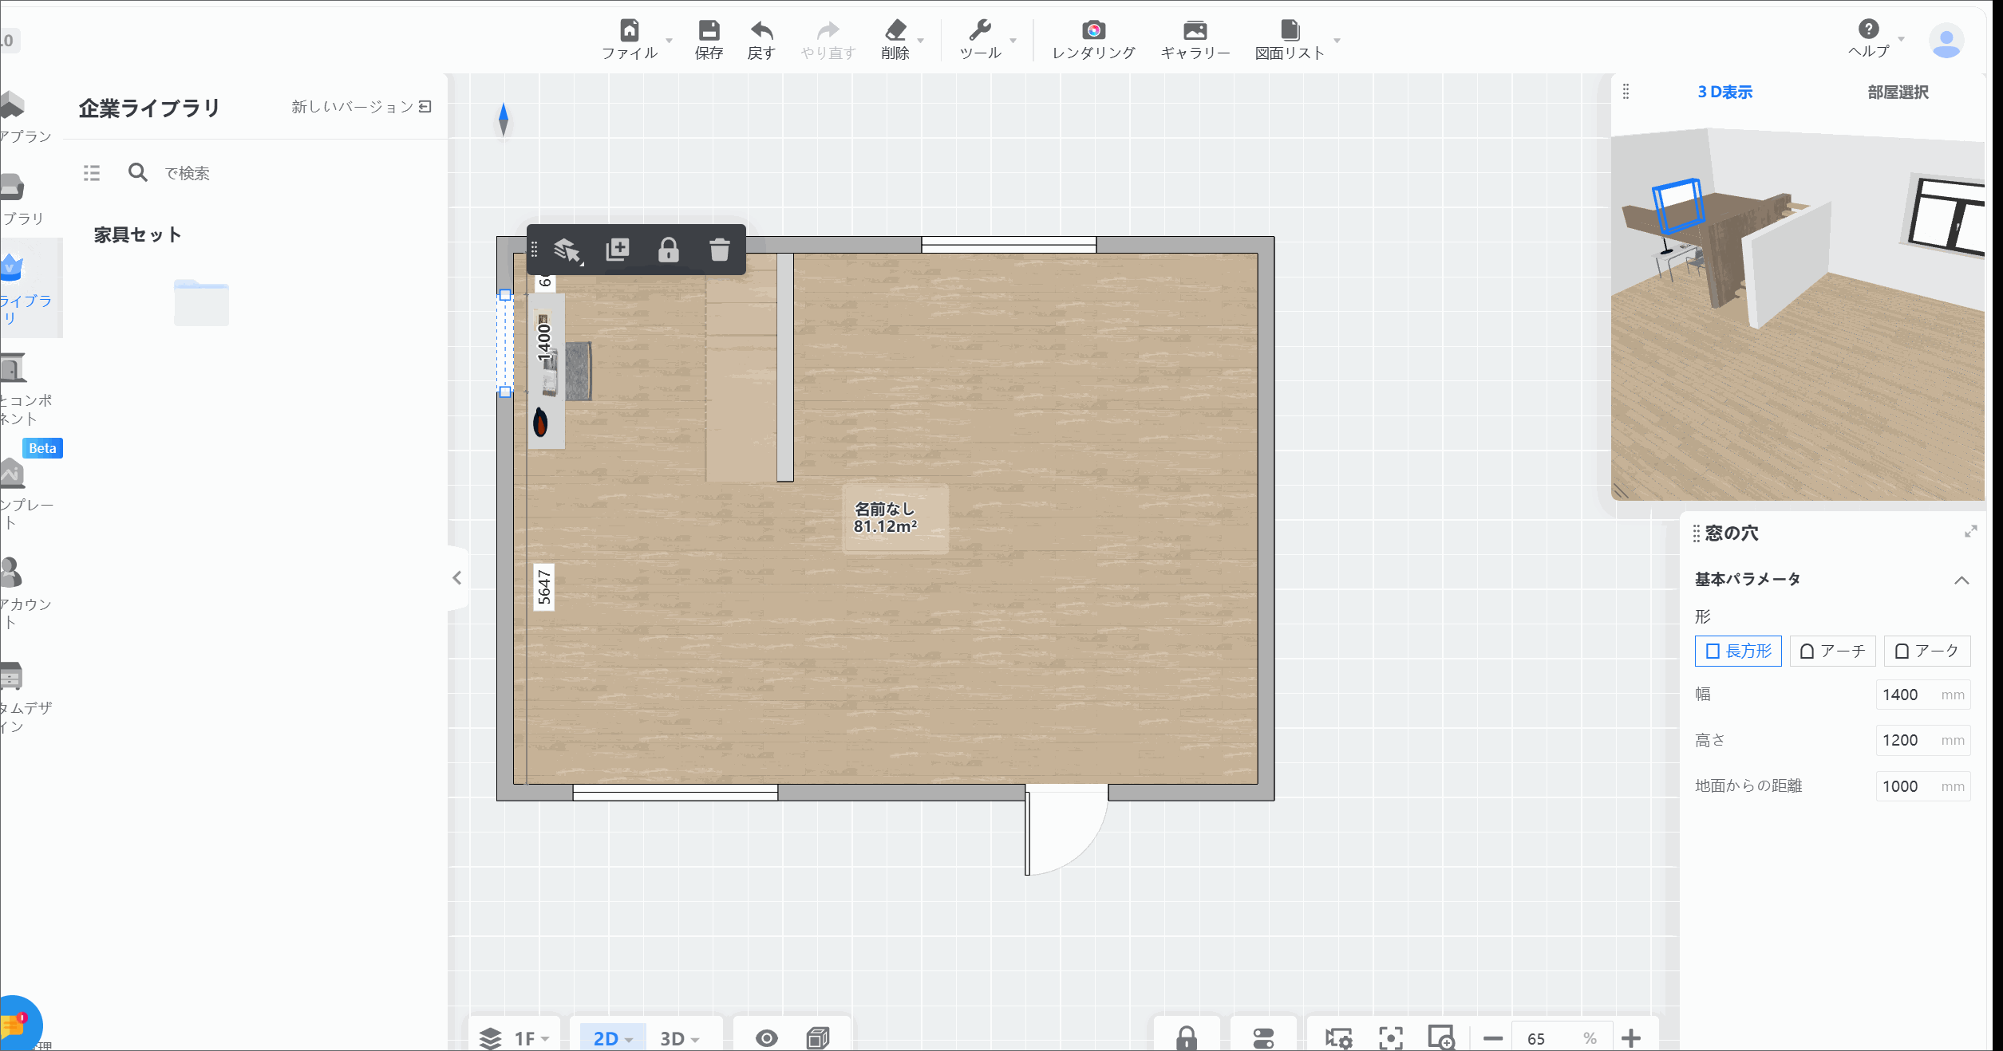This screenshot has width=2003, height=1051.
Task: Edit the 地面からの距離 value 1000
Action: pyautogui.click(x=1922, y=786)
